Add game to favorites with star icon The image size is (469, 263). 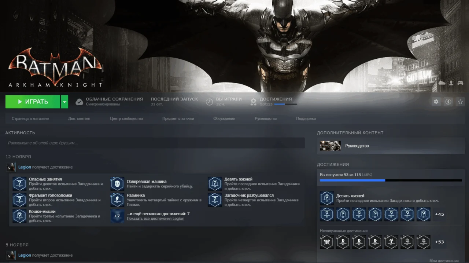pos(460,102)
